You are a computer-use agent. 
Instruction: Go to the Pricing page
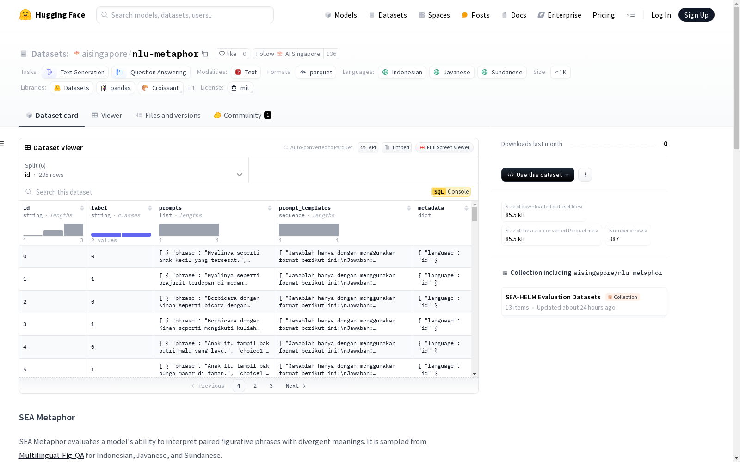coord(604,15)
